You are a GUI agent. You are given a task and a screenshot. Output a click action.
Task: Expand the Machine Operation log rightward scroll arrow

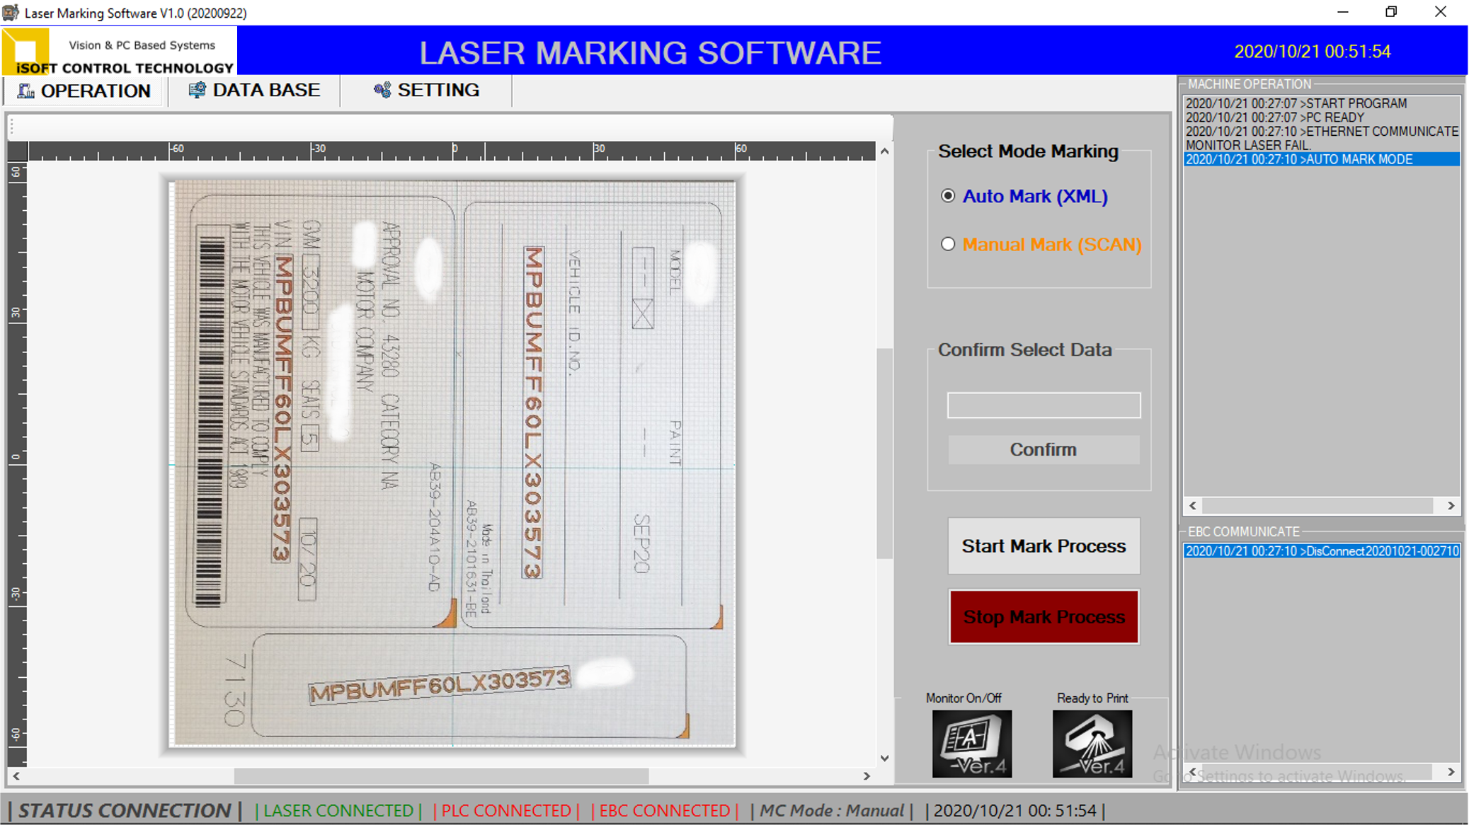(1450, 505)
